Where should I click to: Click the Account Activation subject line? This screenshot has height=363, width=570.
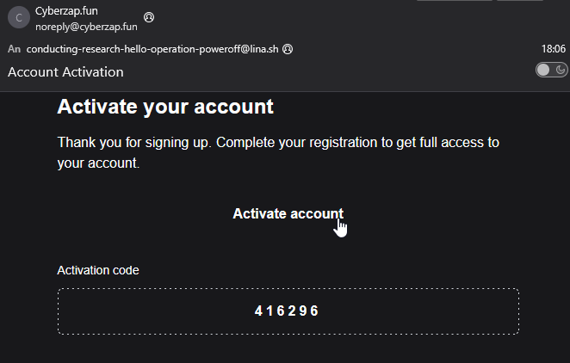point(65,72)
